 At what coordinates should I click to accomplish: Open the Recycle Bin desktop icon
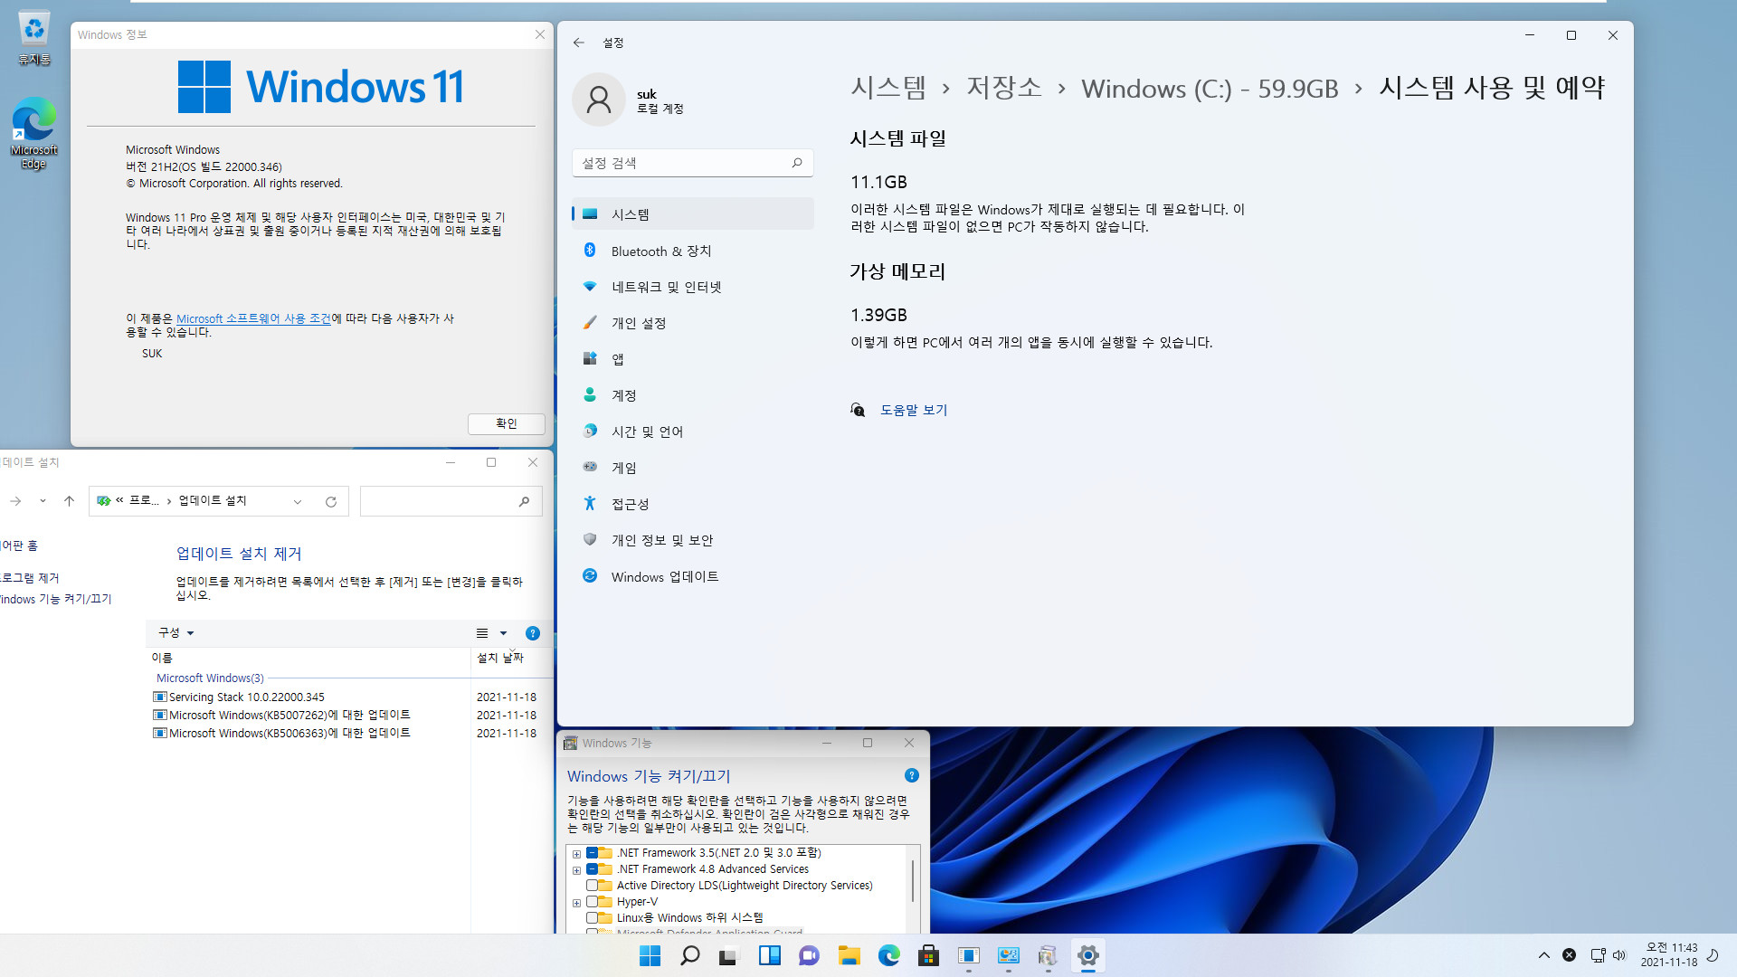click(33, 39)
